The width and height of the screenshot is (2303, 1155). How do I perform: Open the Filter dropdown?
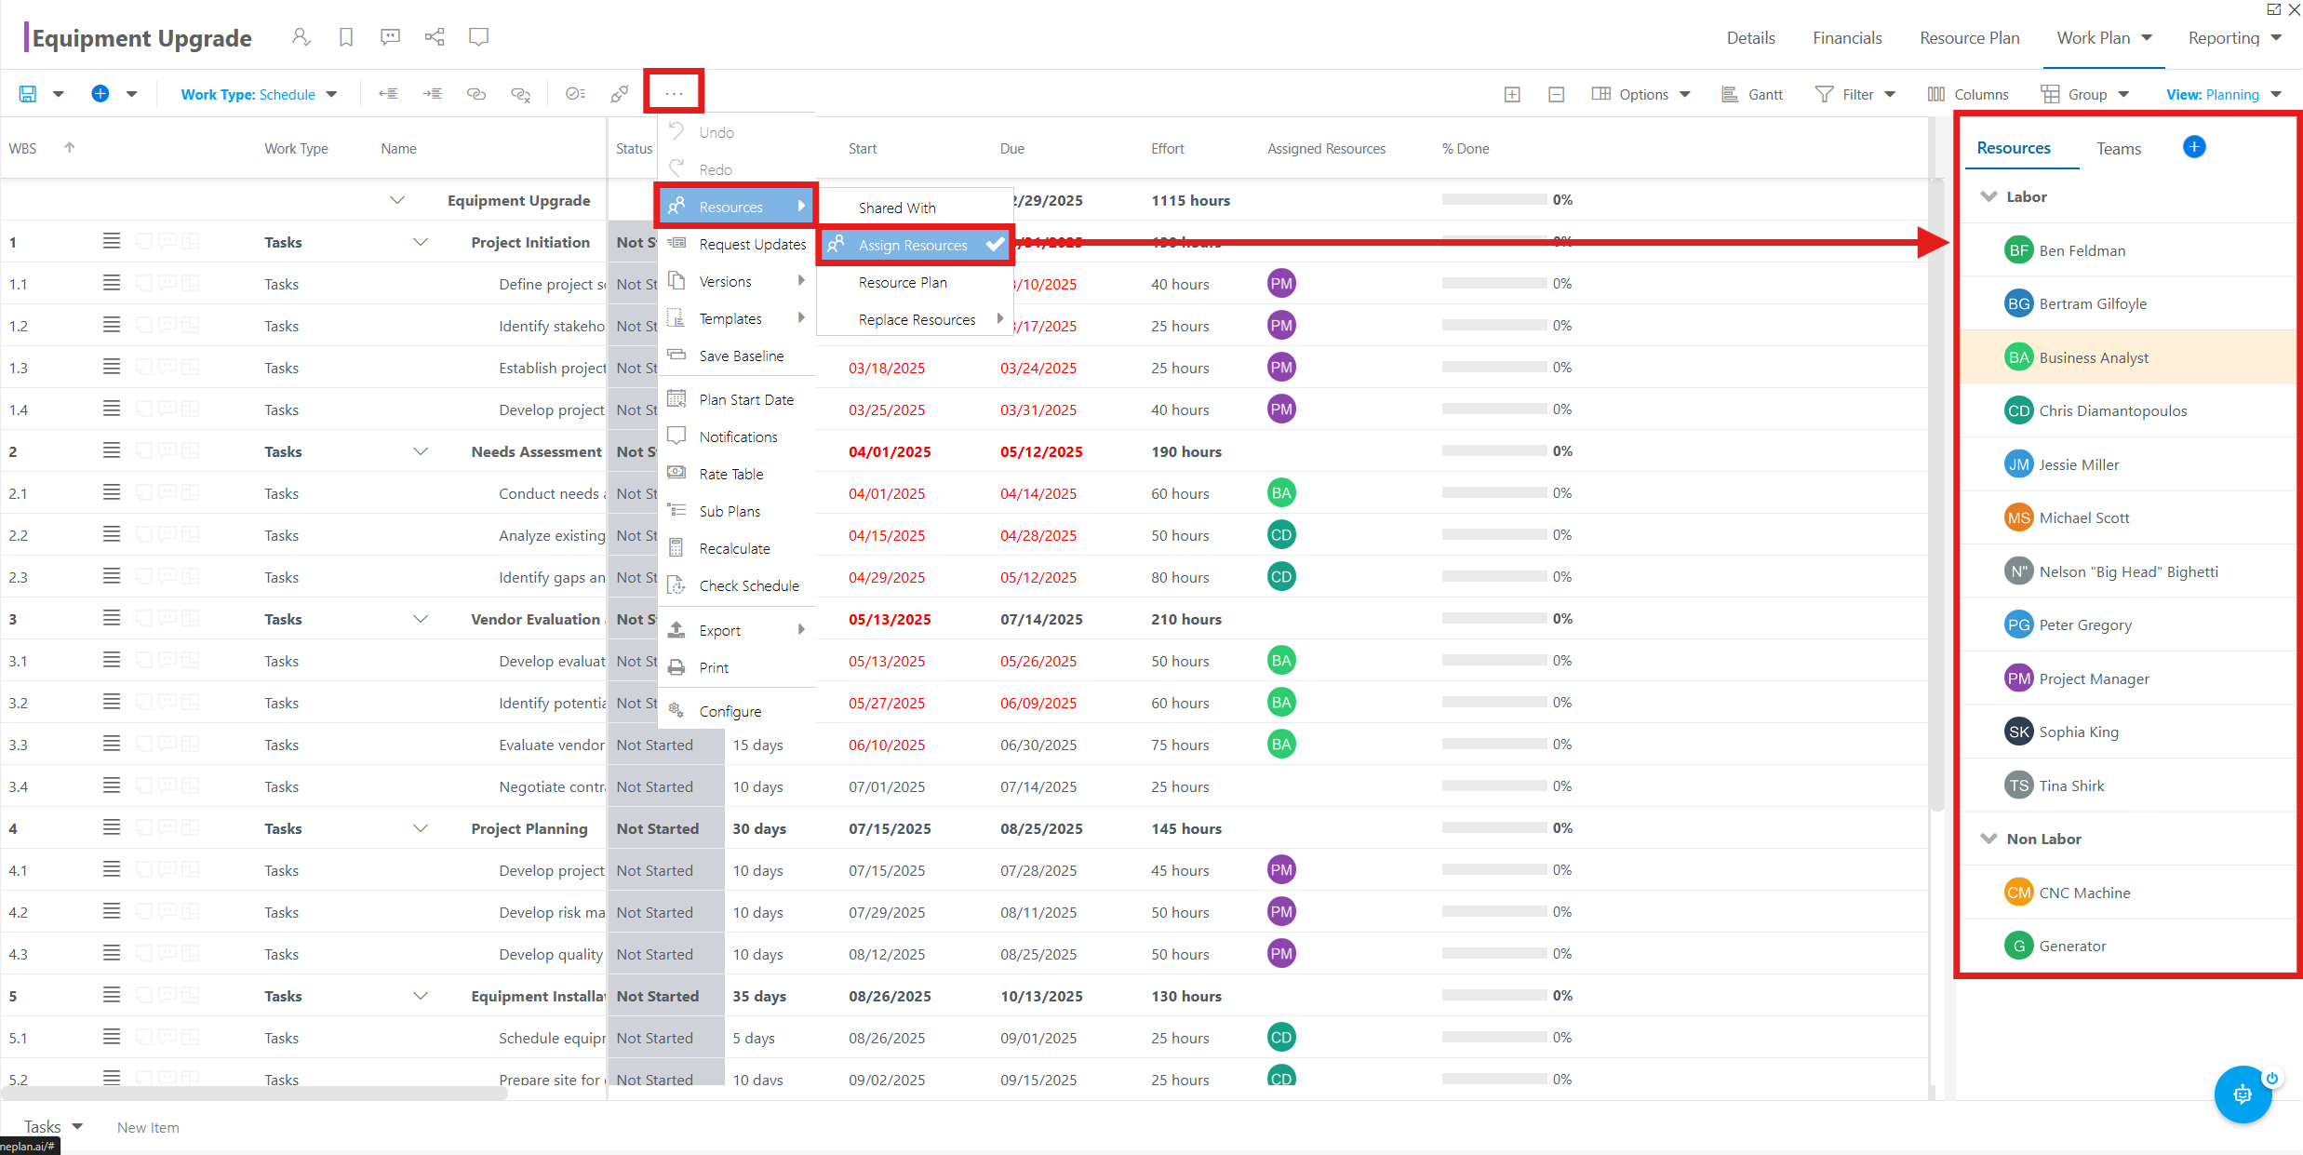pyautogui.click(x=1856, y=95)
